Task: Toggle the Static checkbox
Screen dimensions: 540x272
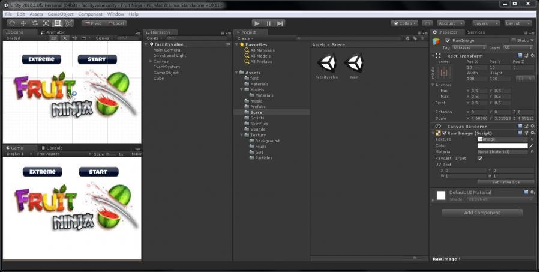Action: (514, 40)
